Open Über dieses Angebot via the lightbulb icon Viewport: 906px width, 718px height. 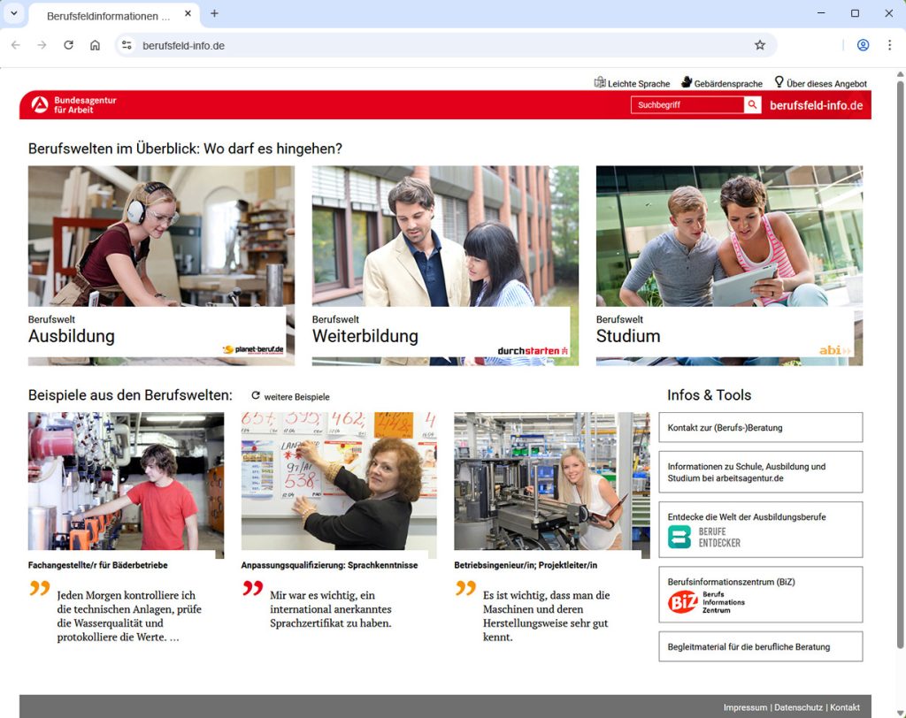(779, 82)
